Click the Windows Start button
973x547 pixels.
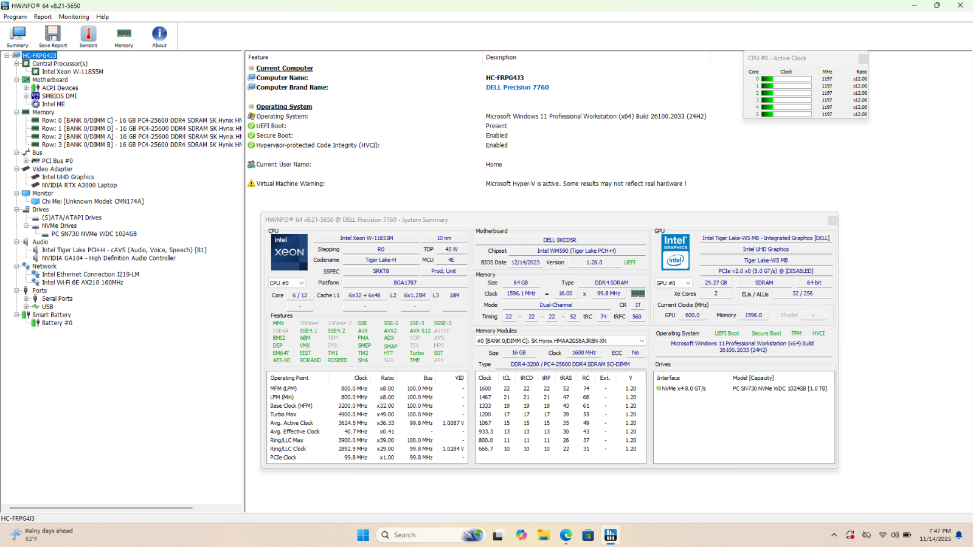(x=362, y=535)
